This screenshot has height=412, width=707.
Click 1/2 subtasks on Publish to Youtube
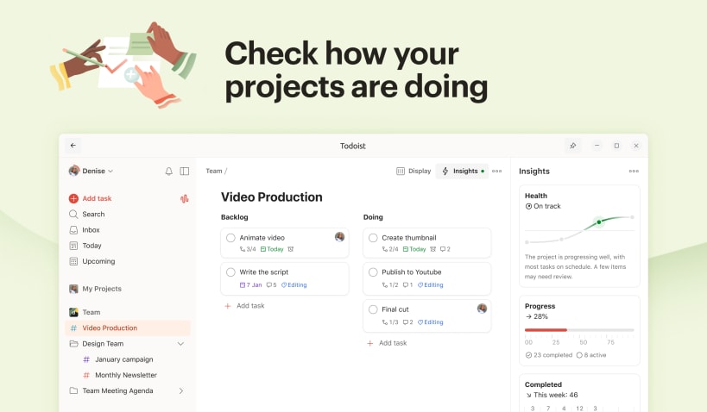click(x=390, y=285)
